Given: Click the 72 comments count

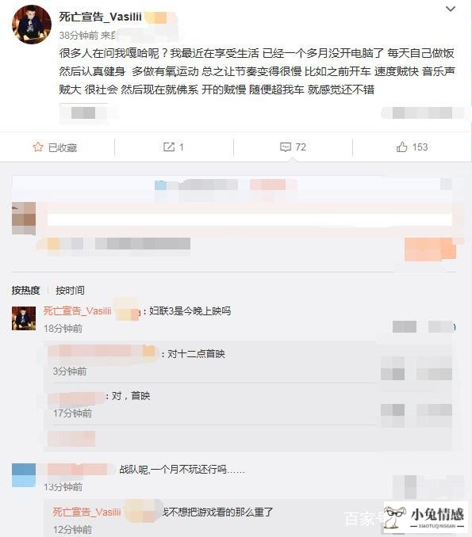Looking at the screenshot, I should [x=301, y=147].
